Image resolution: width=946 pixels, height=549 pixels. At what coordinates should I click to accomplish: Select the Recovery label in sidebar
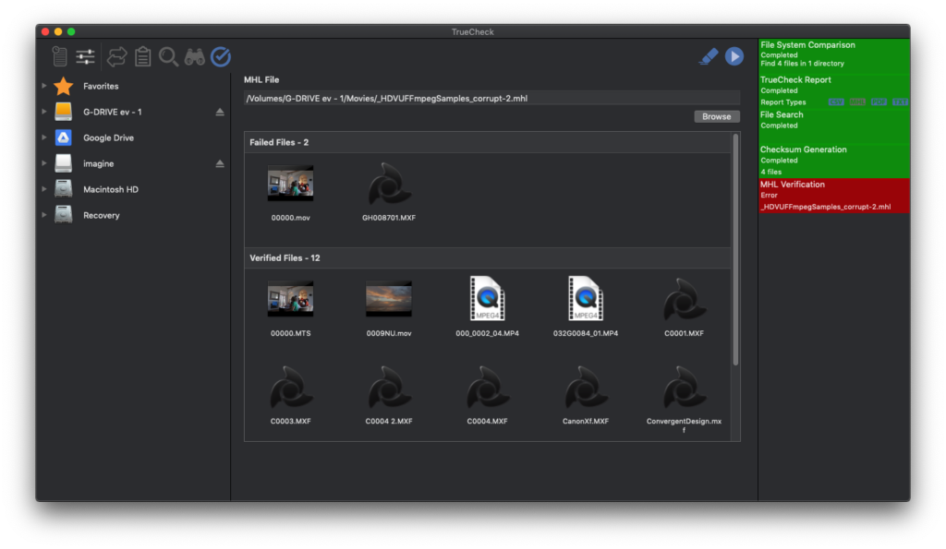(102, 215)
